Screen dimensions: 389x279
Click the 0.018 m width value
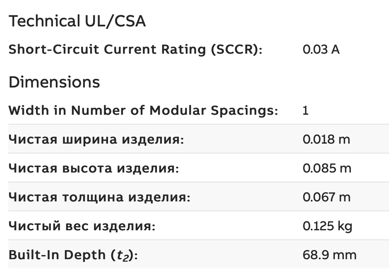point(327,139)
